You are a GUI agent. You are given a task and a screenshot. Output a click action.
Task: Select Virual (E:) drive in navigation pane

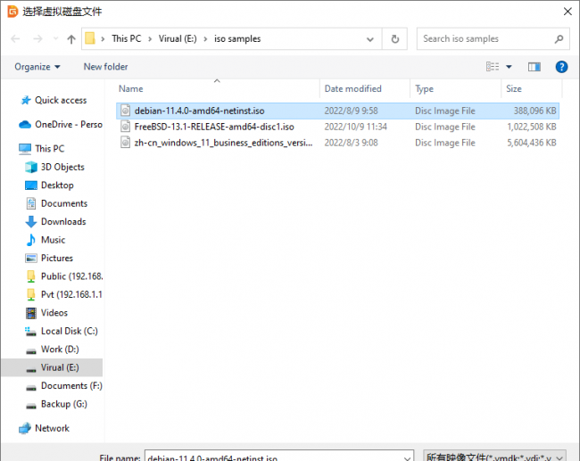click(60, 367)
